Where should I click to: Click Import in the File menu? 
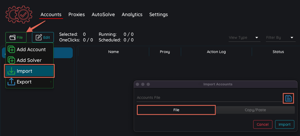29,71
